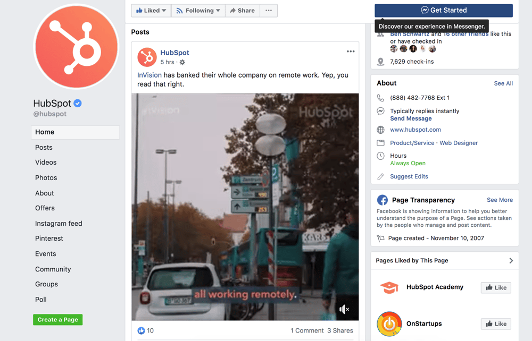Viewport: 532px width, 341px height.
Task: Click the blue verified badge beside HubSpot
Action: coord(77,103)
